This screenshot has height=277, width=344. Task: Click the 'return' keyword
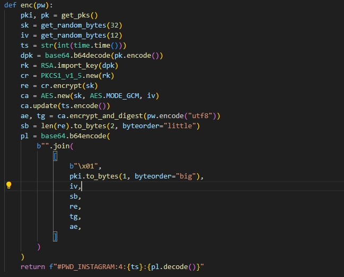point(33,267)
